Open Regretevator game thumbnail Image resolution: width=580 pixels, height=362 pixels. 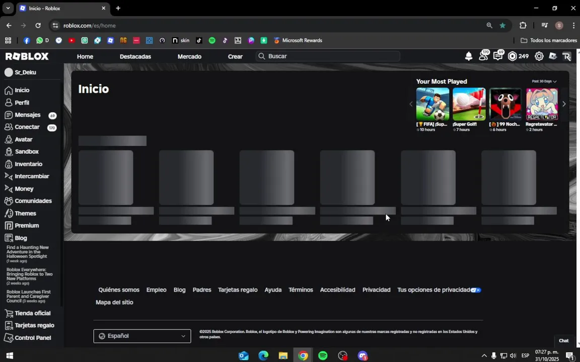(542, 104)
